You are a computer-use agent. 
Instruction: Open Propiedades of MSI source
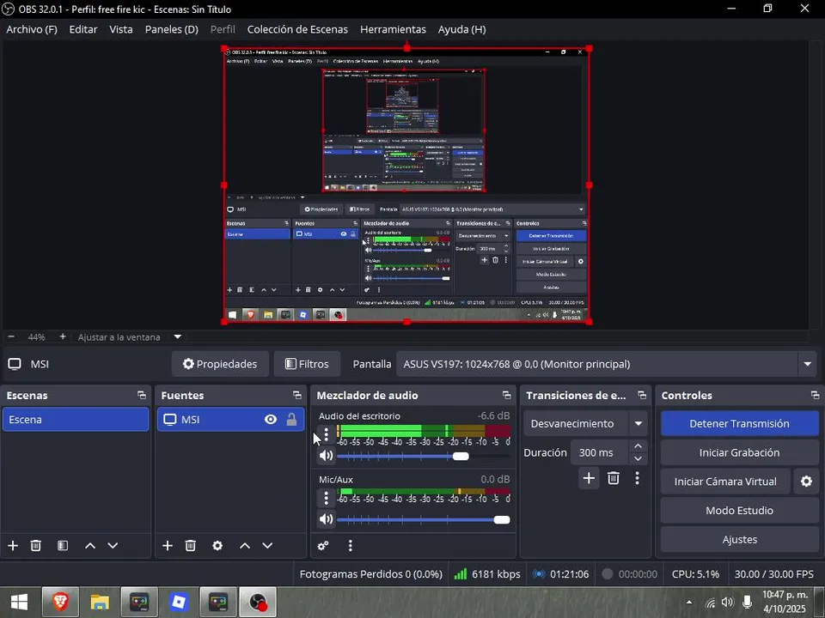(220, 364)
